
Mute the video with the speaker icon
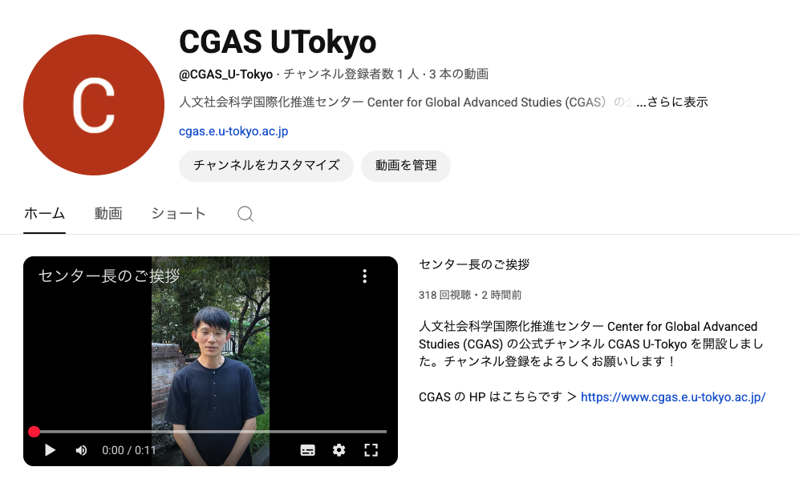tap(81, 450)
